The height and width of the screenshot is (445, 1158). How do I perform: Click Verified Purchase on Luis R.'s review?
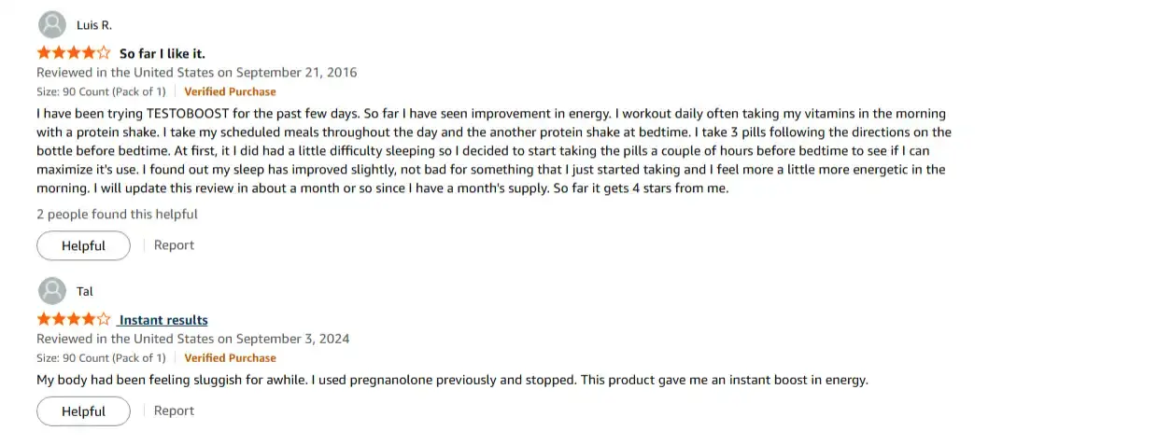[230, 91]
